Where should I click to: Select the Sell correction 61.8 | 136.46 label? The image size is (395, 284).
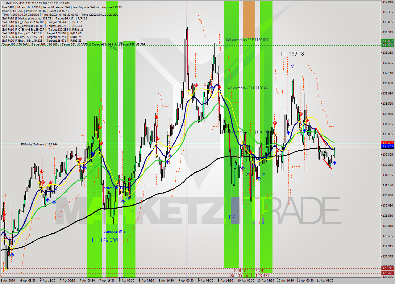[247, 88]
